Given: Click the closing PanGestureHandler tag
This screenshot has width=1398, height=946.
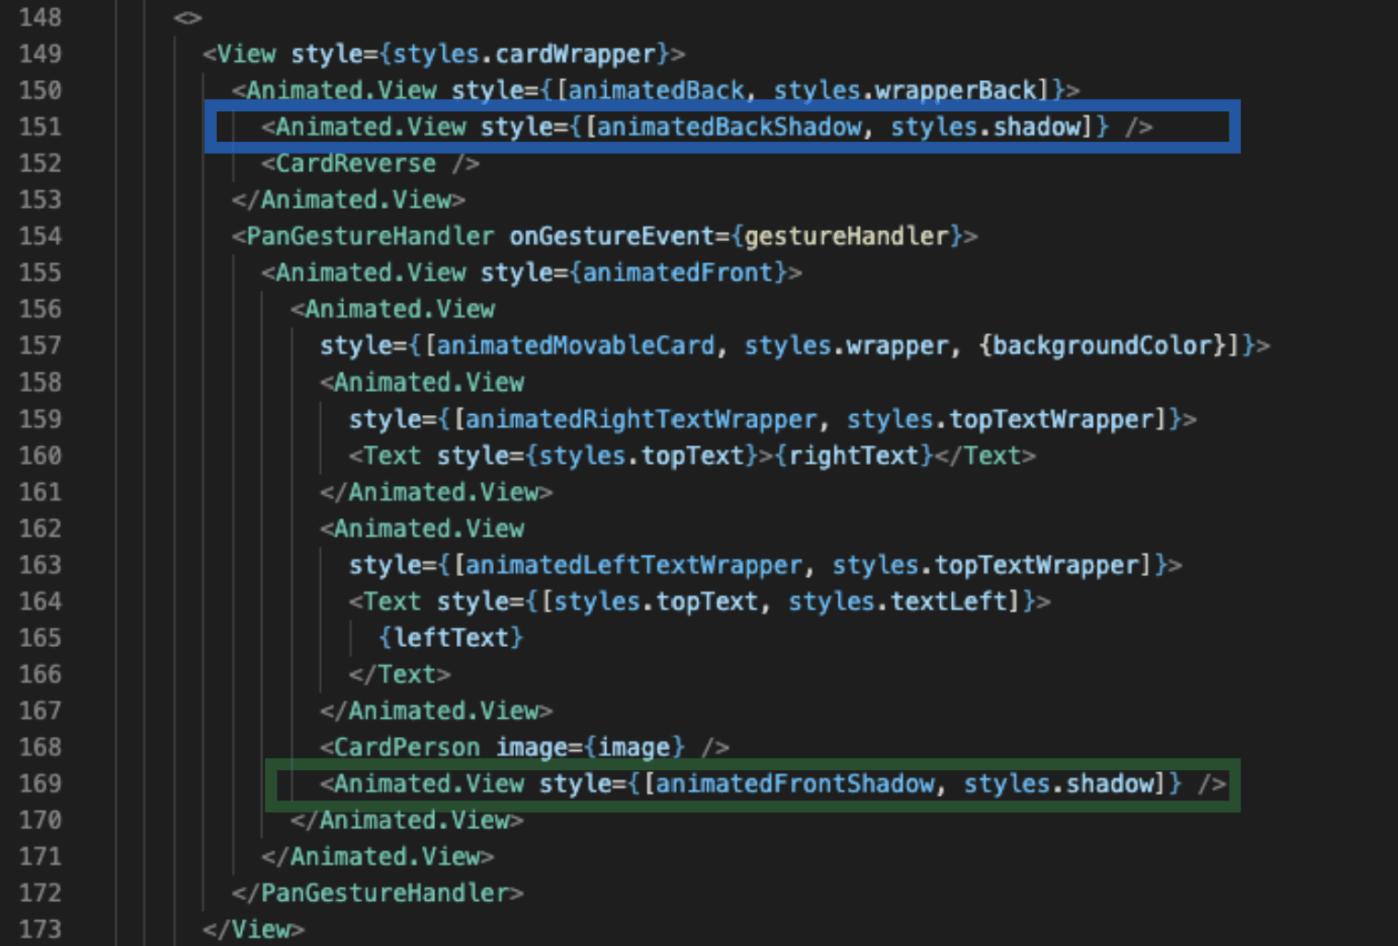Looking at the screenshot, I should pyautogui.click(x=384, y=894).
